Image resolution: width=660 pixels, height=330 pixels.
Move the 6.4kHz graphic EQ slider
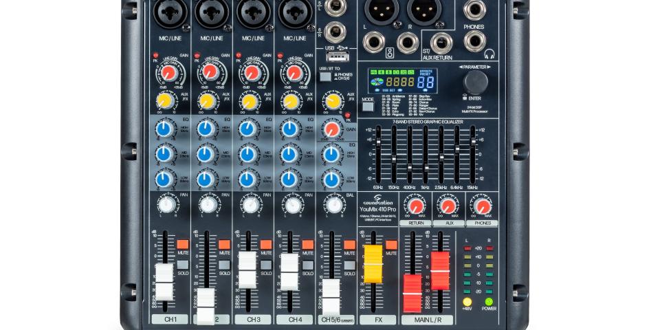[x=456, y=151]
